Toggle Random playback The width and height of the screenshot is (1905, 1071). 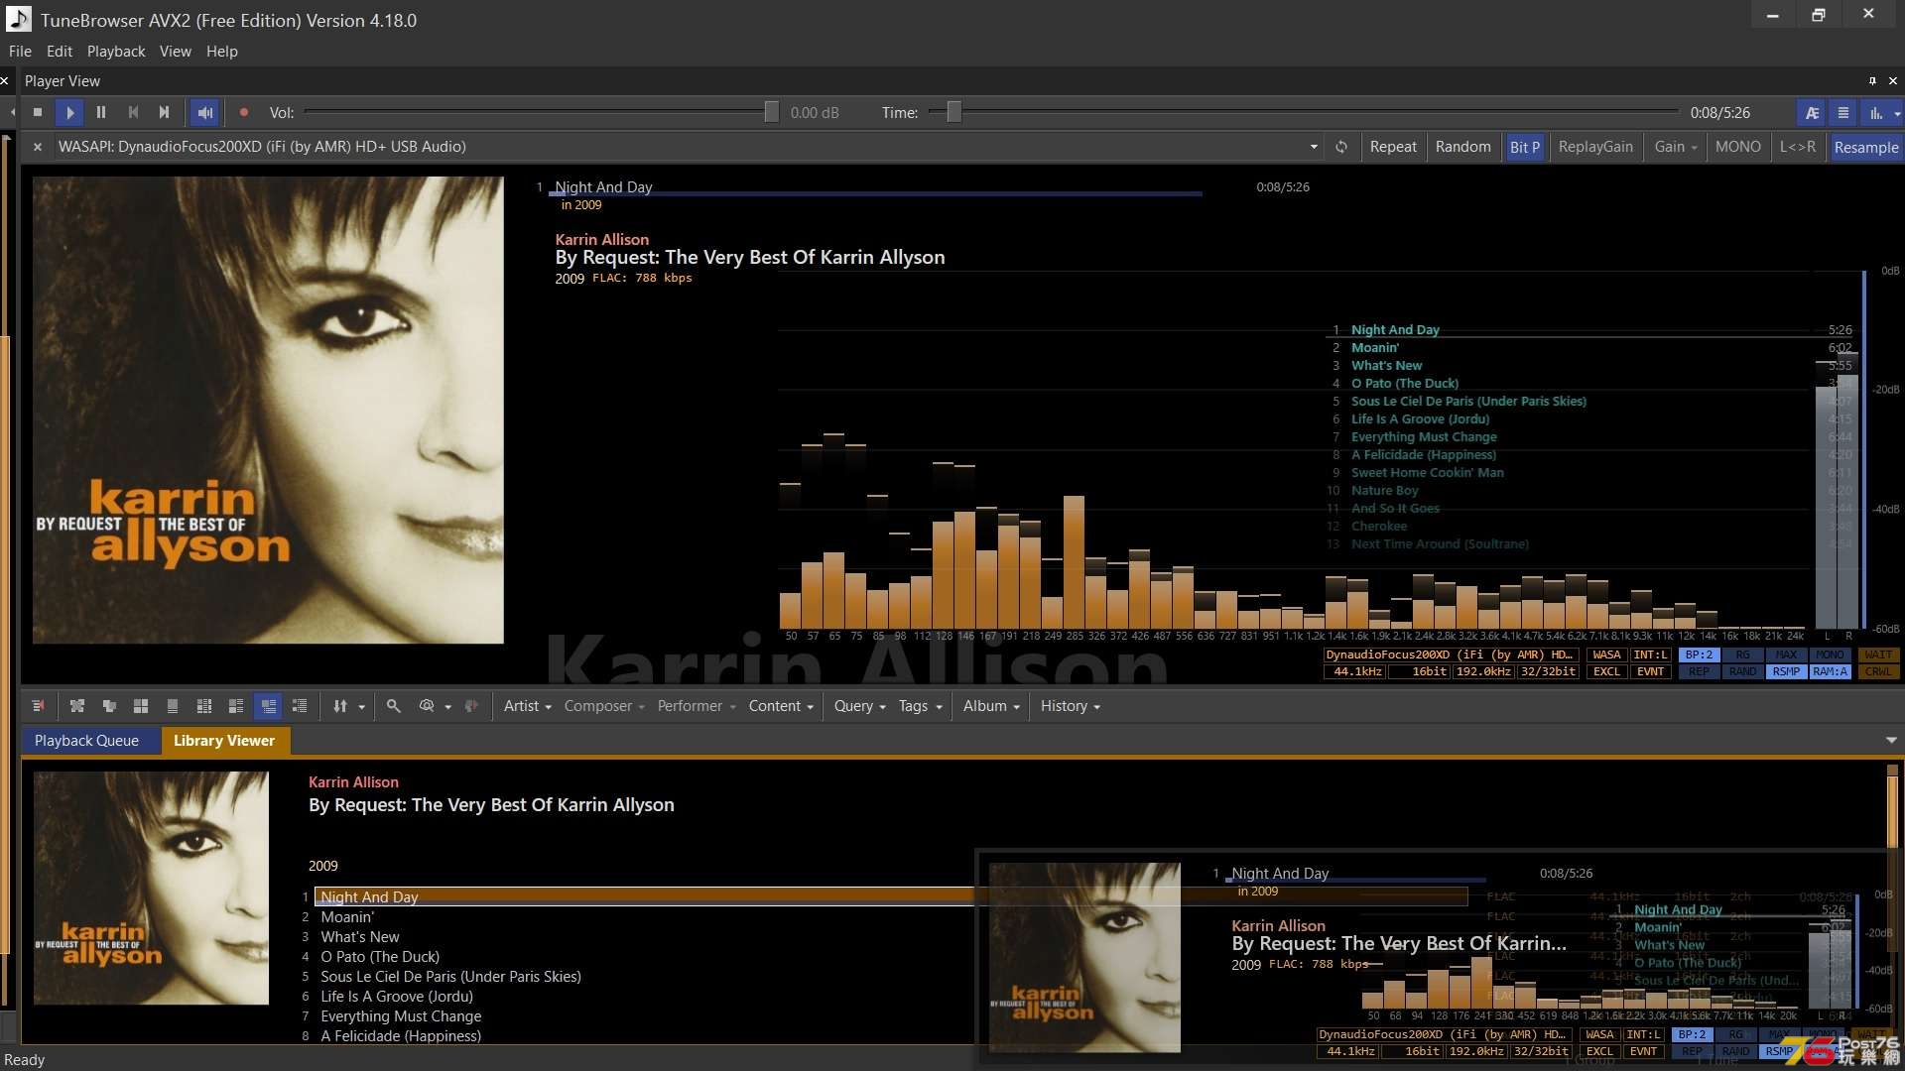(1462, 147)
